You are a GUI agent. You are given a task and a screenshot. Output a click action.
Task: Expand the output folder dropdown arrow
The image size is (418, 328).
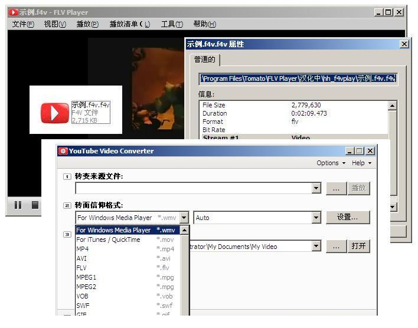pyautogui.click(x=316, y=246)
